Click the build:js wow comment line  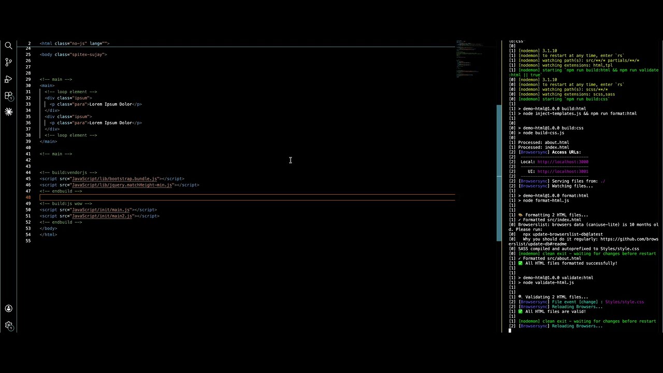[66, 204]
